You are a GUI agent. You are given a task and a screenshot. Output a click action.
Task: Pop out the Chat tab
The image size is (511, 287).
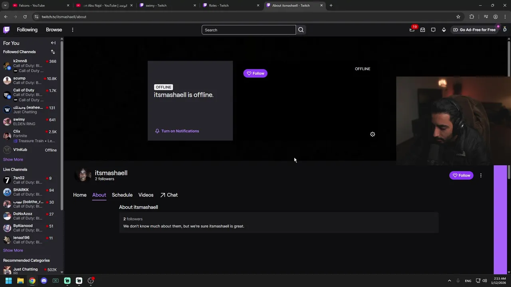pos(169,195)
